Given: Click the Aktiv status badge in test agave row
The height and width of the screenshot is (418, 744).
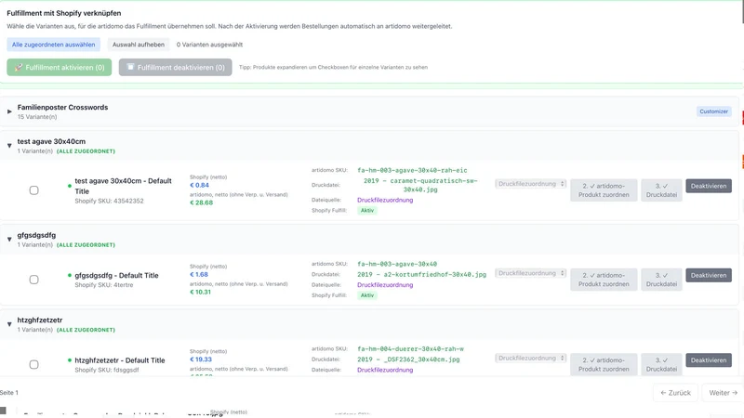Looking at the screenshot, I should click(x=366, y=211).
